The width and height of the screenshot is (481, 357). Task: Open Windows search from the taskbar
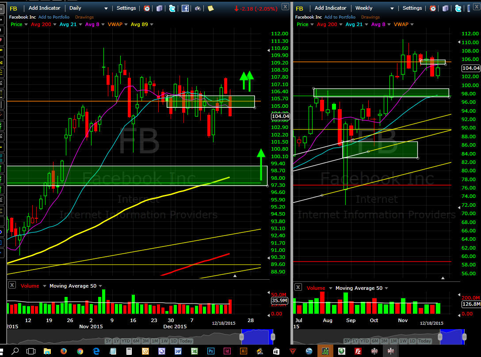pyautogui.click(x=15, y=351)
